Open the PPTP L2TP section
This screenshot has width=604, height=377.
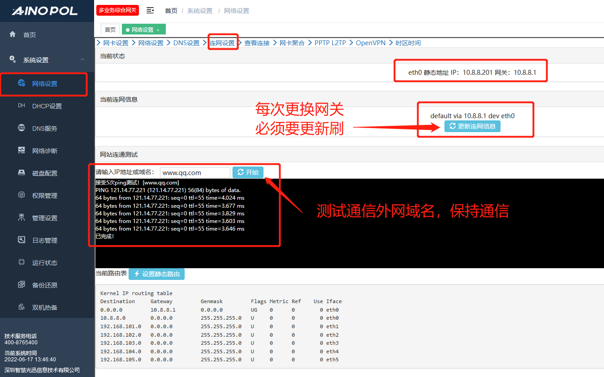(x=330, y=43)
